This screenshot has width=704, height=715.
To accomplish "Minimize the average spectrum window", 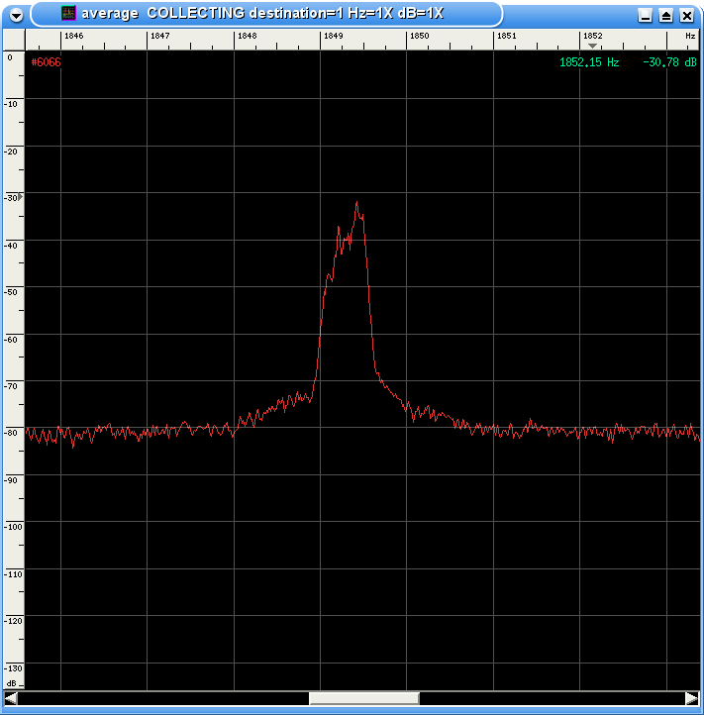I will point(646,15).
